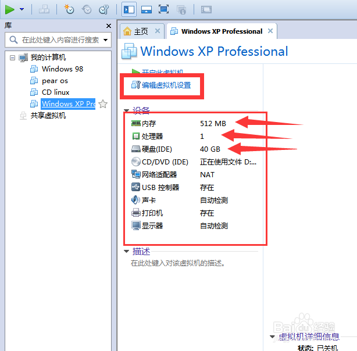Click the display monitor icon
This screenshot has height=351, width=357.
pos(136,226)
